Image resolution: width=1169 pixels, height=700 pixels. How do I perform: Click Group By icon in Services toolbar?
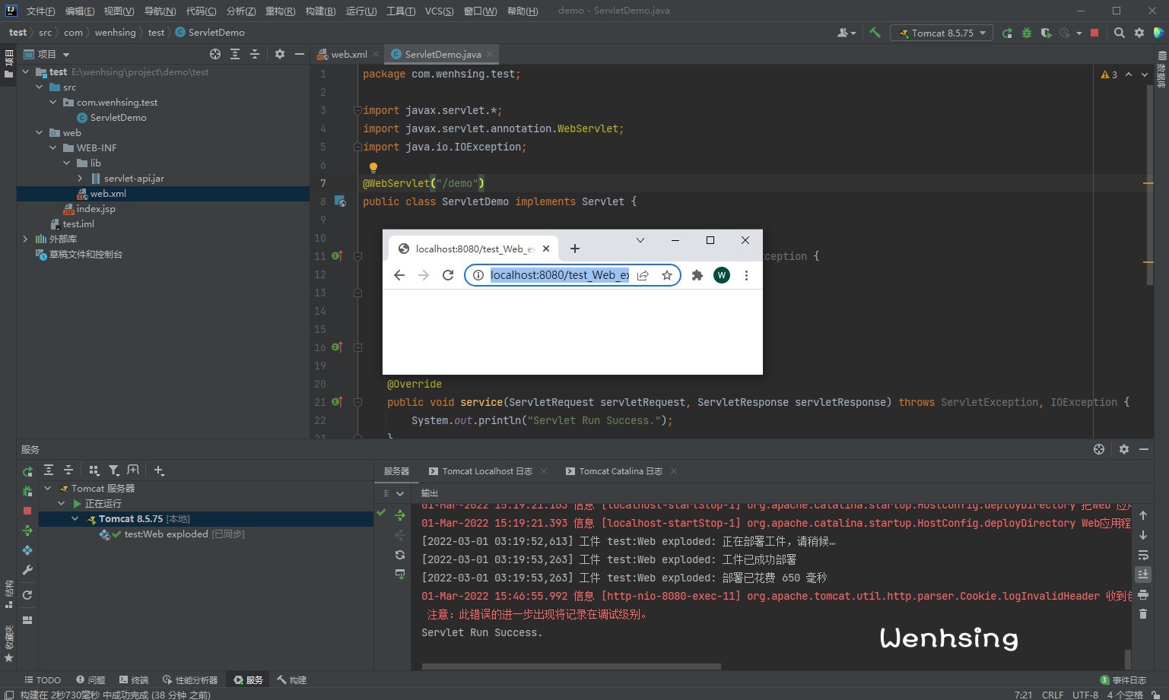tap(94, 470)
